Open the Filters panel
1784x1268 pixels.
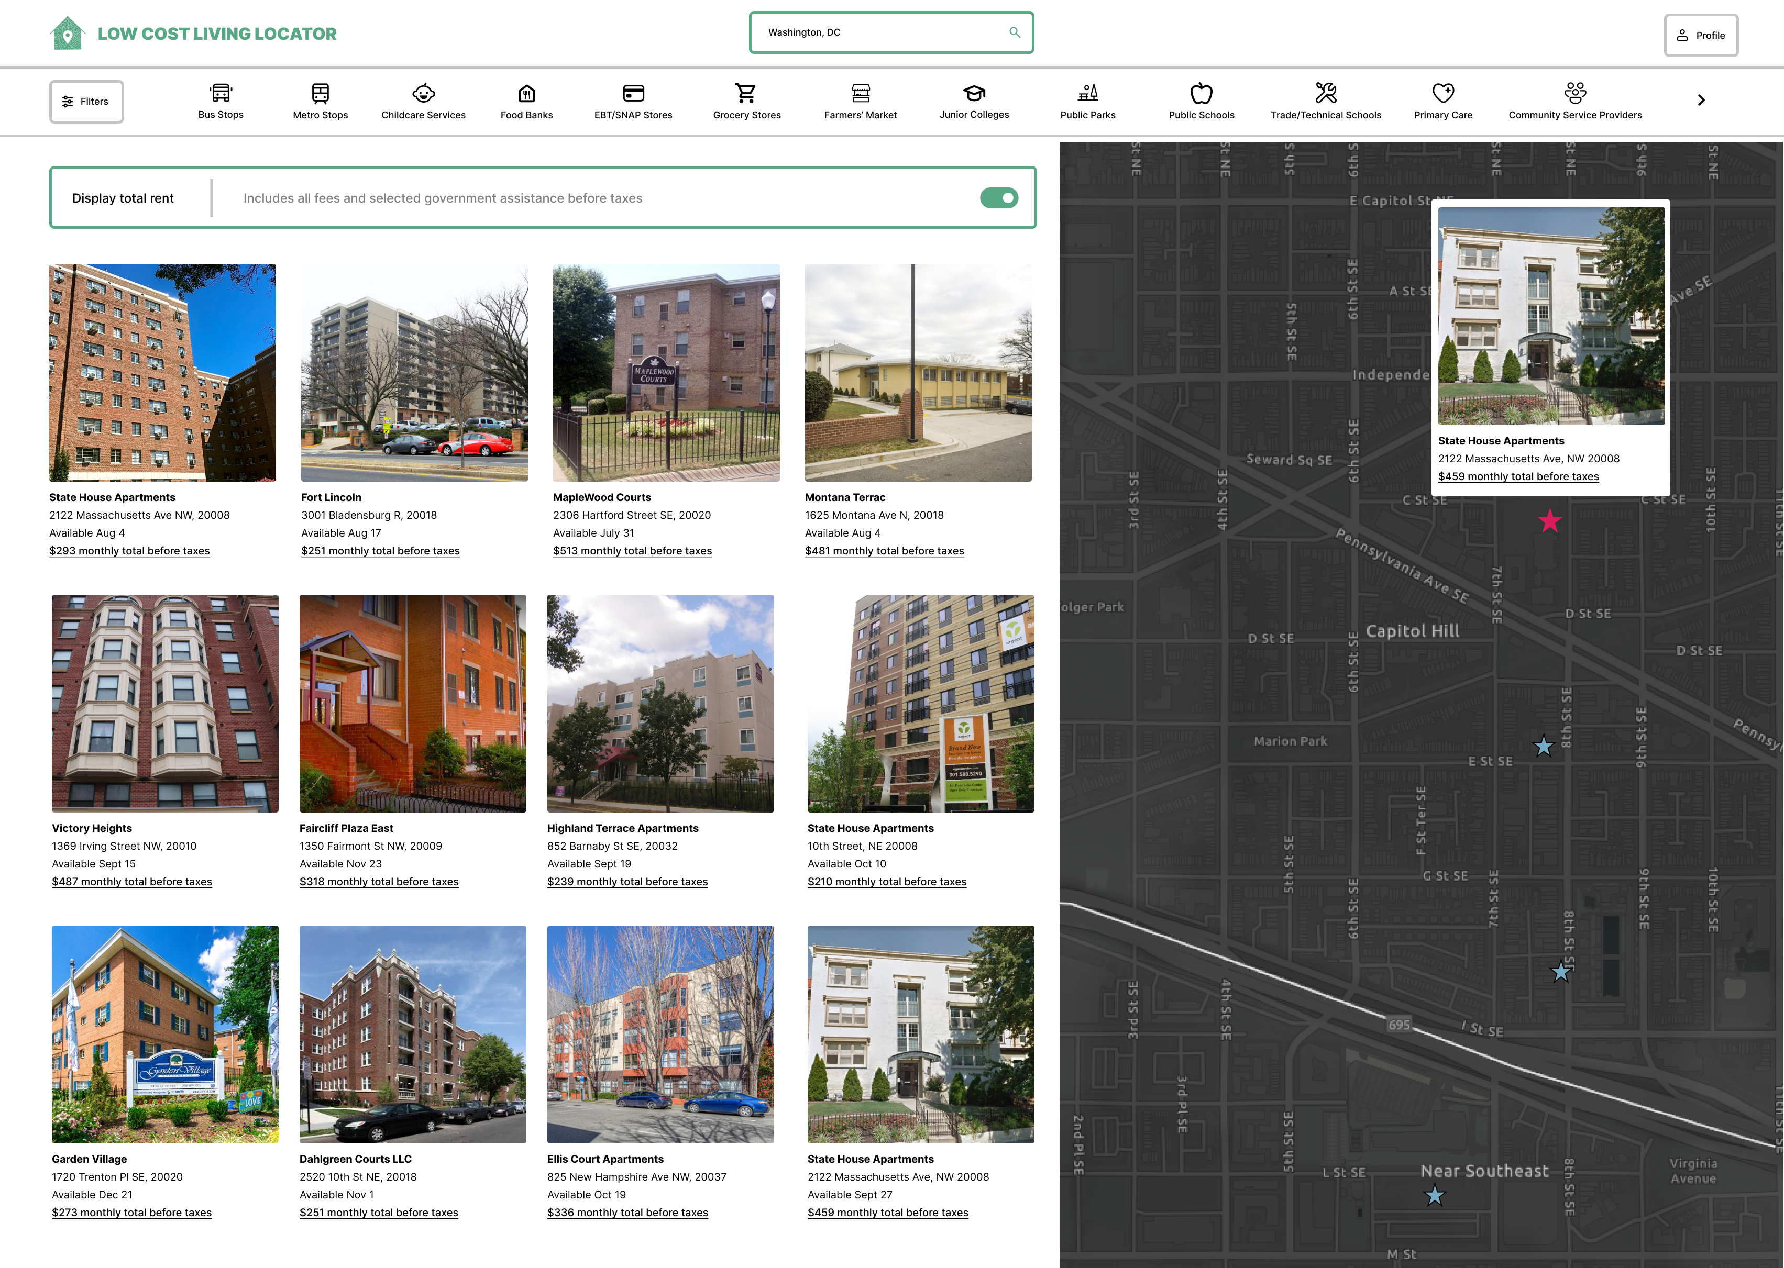point(87,102)
